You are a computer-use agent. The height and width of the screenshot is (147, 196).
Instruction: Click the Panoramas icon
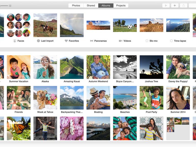tap(92, 41)
